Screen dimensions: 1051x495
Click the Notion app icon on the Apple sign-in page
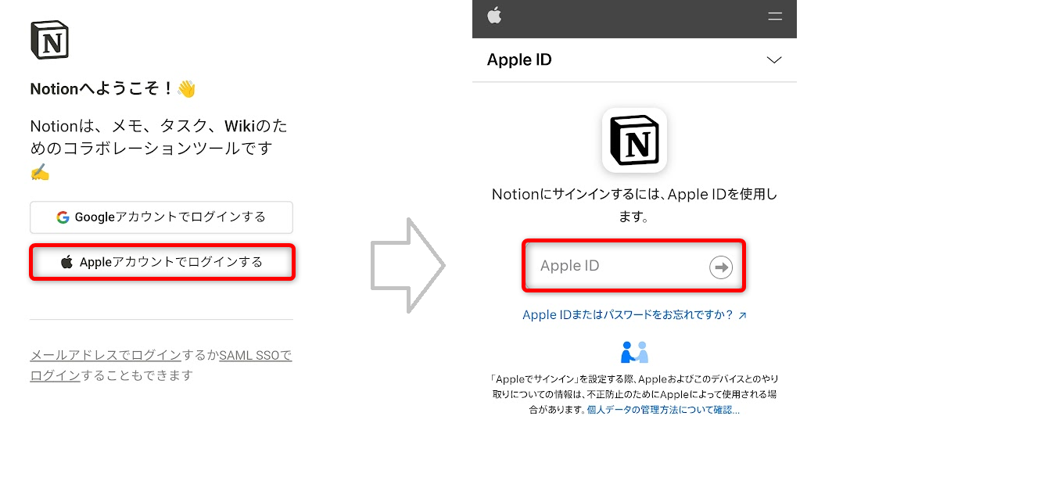click(634, 140)
